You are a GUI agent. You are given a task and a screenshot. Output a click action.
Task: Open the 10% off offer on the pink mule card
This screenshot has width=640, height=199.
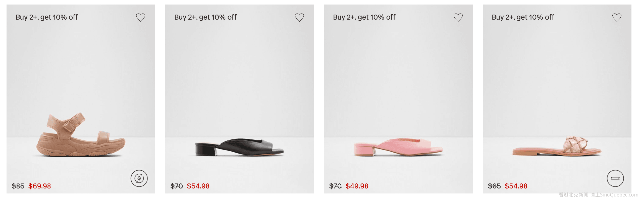(x=364, y=17)
